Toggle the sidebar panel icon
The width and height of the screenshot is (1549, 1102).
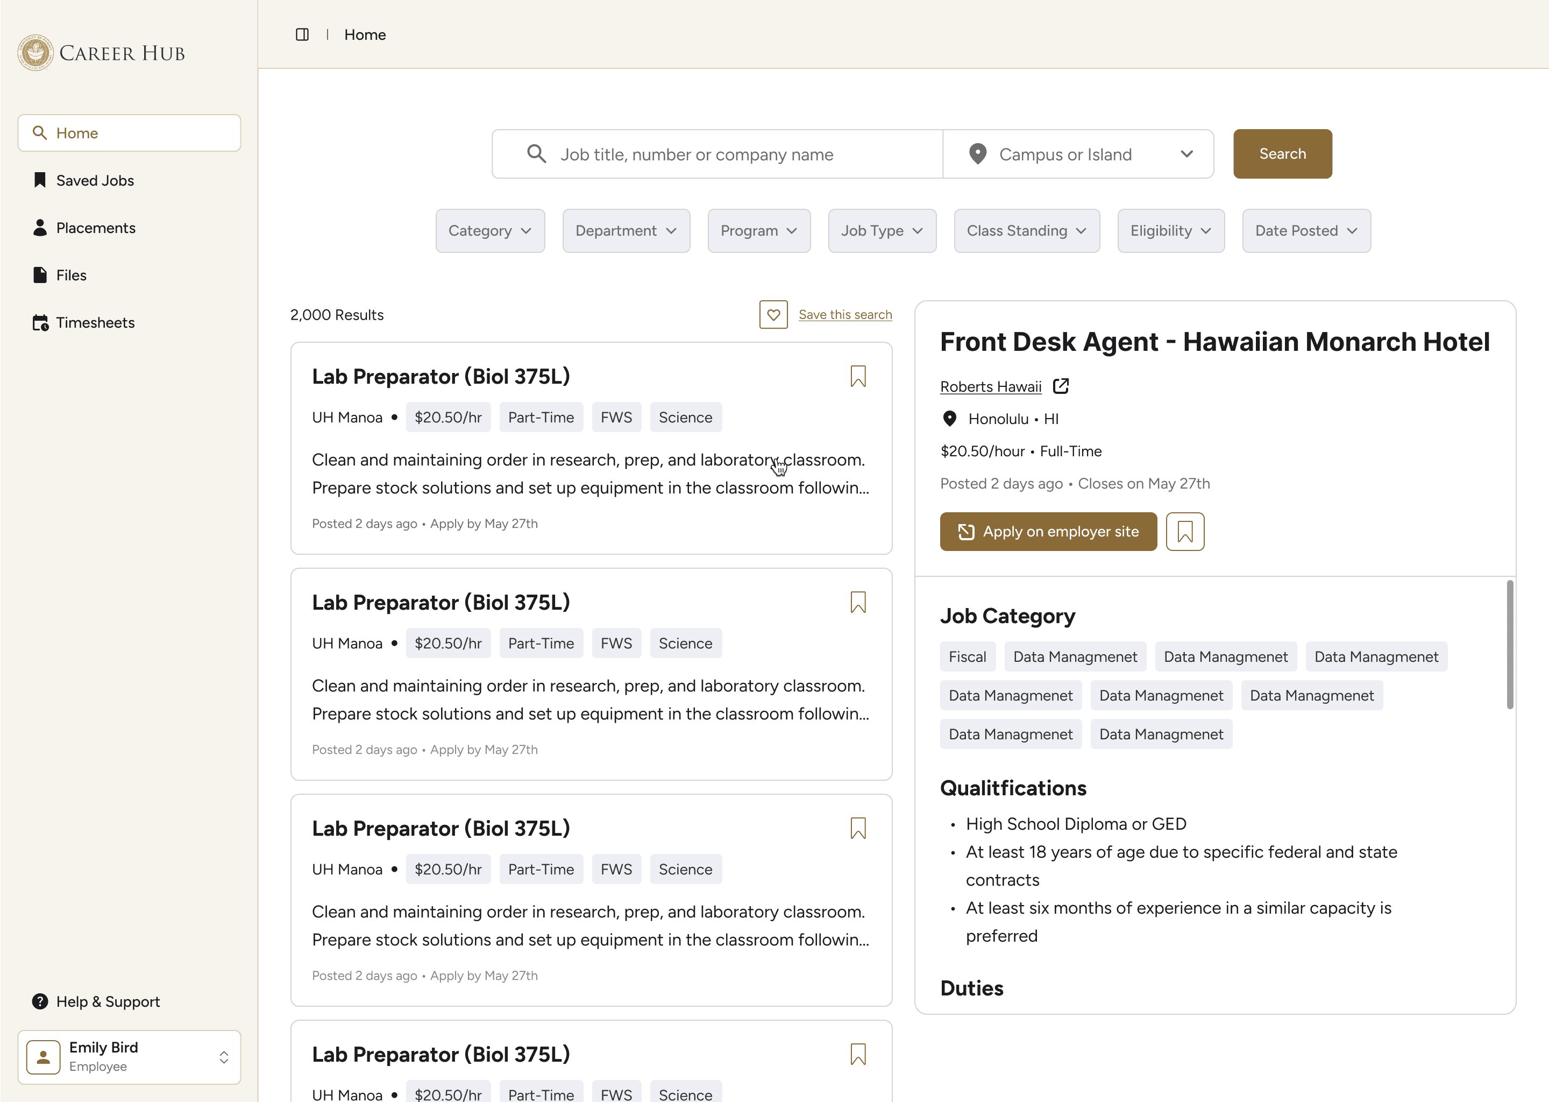[302, 34]
